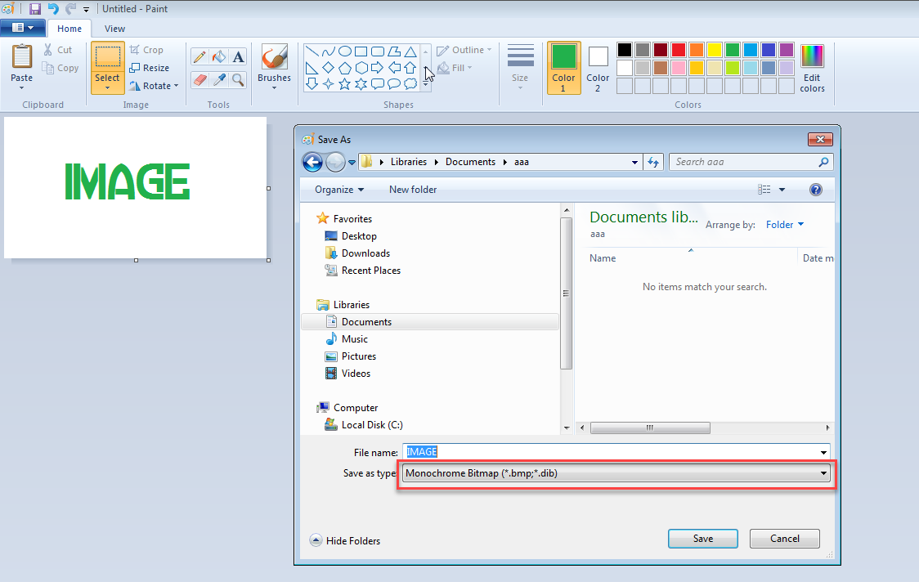
Task: Click the Cancel button
Action: [784, 539]
